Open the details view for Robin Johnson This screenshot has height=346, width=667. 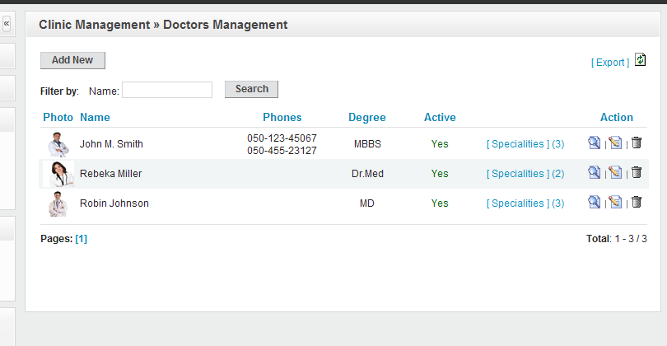pos(594,203)
